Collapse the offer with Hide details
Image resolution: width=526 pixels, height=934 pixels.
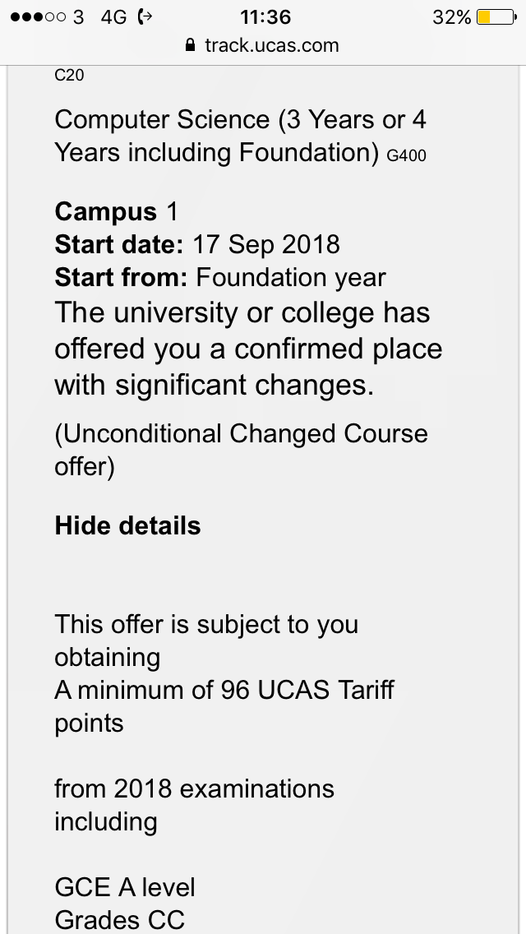tap(127, 525)
